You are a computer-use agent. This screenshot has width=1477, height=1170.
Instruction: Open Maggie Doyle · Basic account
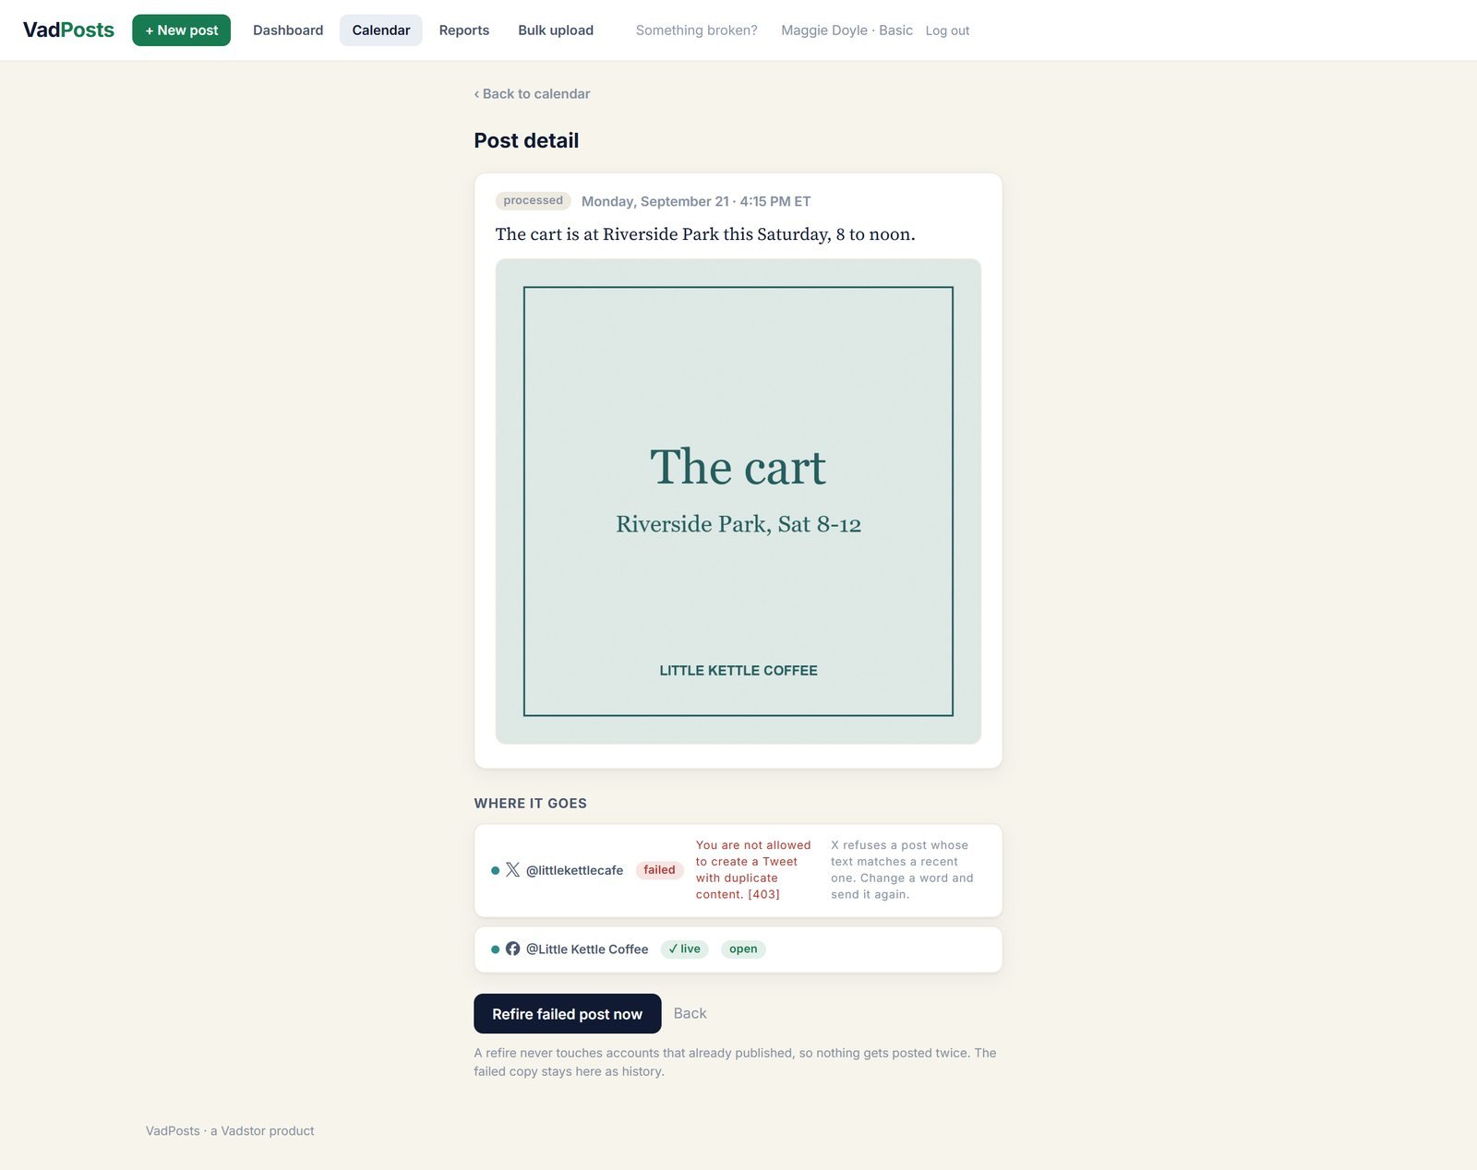pyautogui.click(x=847, y=30)
